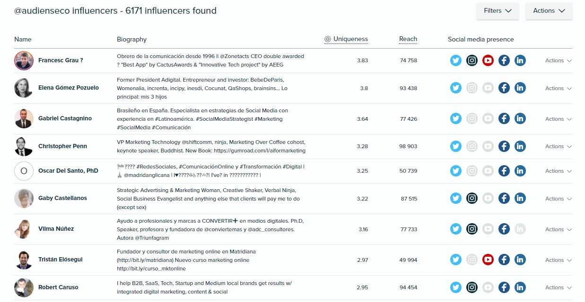The height and width of the screenshot is (302, 585).
Task: Open the Filters dropdown
Action: click(498, 11)
